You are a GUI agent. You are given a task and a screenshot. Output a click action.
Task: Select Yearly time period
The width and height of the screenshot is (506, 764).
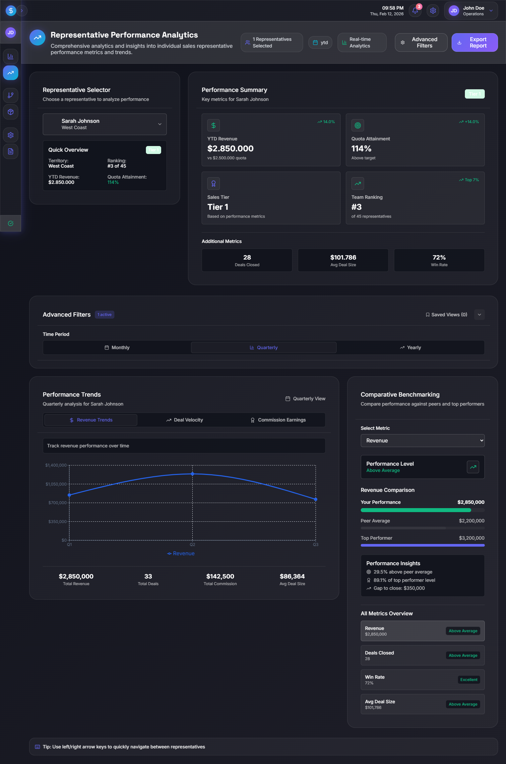410,347
